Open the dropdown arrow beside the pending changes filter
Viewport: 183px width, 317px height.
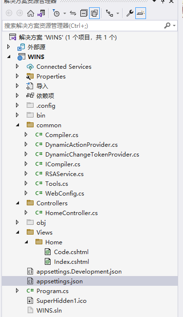pyautogui.click(x=65, y=14)
